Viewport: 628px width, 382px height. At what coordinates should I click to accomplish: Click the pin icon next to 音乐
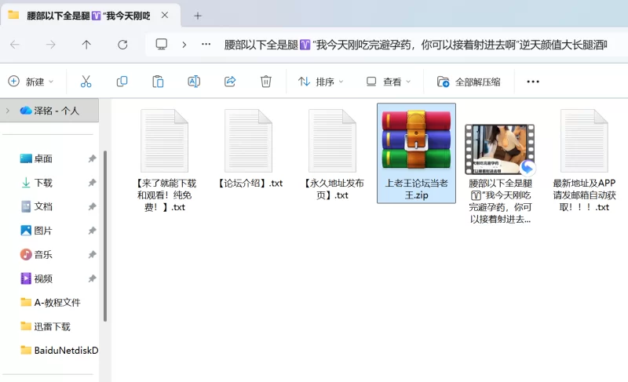92,254
